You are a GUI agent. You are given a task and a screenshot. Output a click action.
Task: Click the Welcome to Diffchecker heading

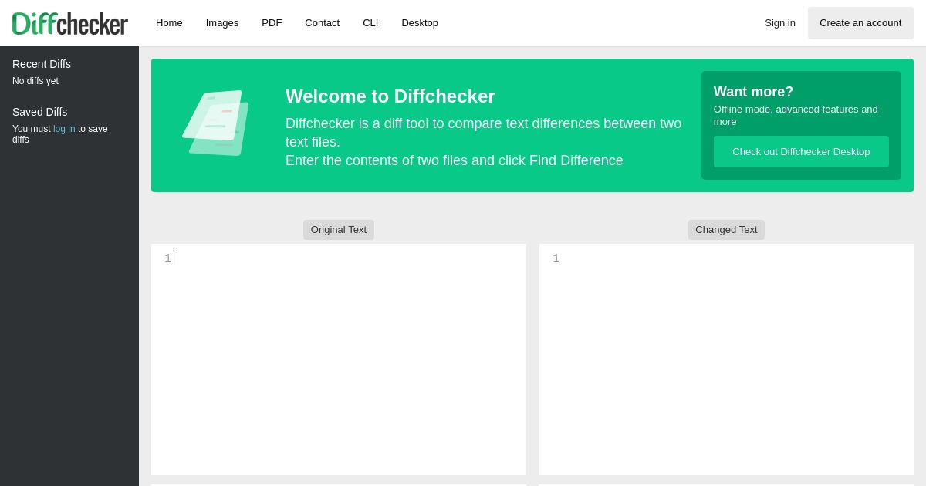point(390,96)
